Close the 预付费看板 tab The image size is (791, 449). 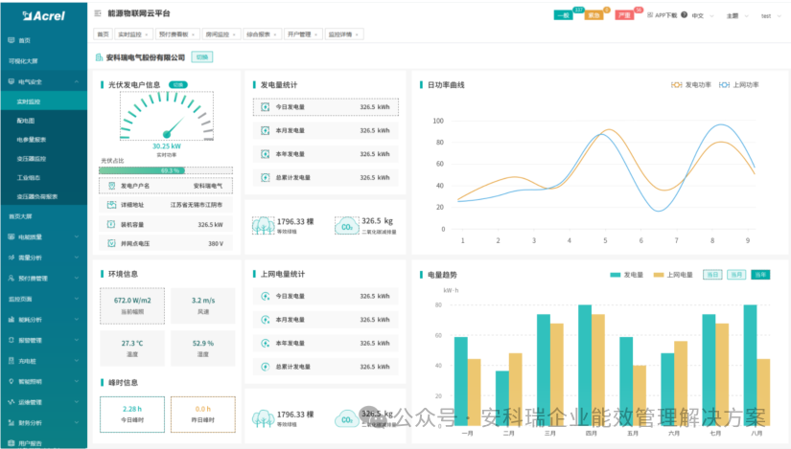click(194, 34)
